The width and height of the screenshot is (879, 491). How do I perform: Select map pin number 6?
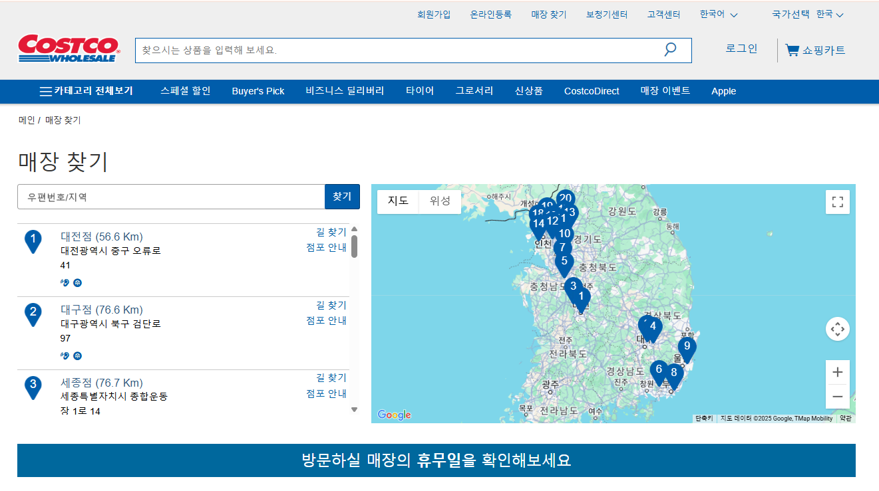pyautogui.click(x=659, y=372)
